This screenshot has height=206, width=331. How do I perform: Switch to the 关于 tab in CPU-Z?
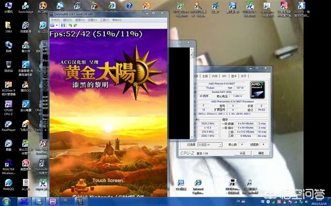(244, 76)
